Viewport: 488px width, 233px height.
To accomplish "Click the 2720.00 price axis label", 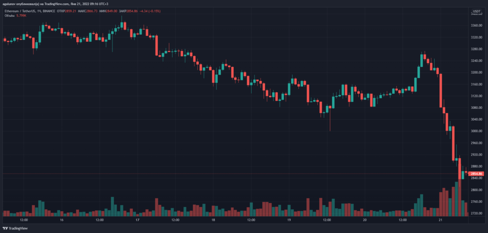I will 477,214.
